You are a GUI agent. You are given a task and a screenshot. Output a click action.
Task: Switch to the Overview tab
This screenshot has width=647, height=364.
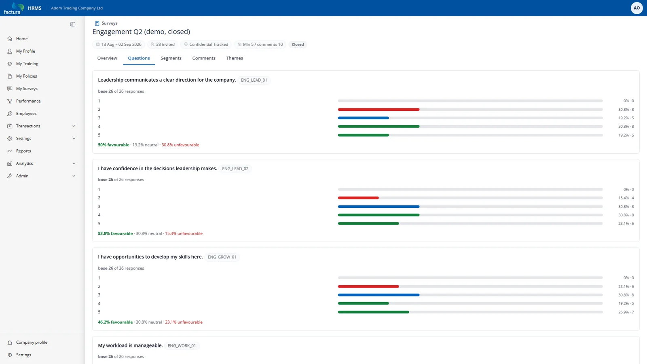coord(107,58)
